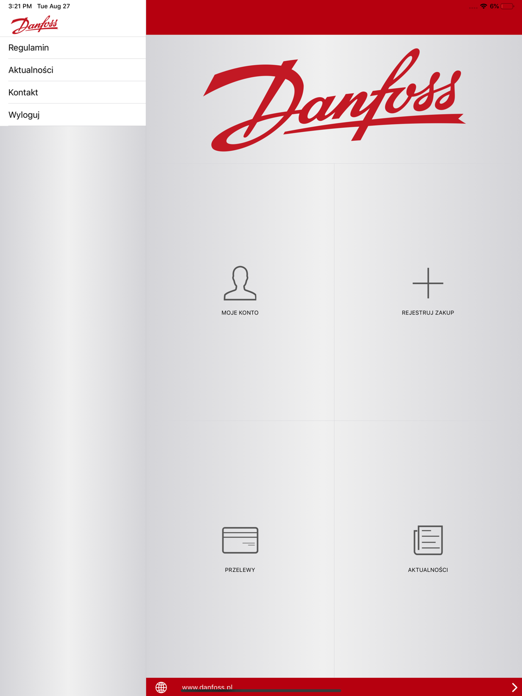The height and width of the screenshot is (696, 522).
Task: Tap the MOJE KONTO label
Action: [240, 313]
